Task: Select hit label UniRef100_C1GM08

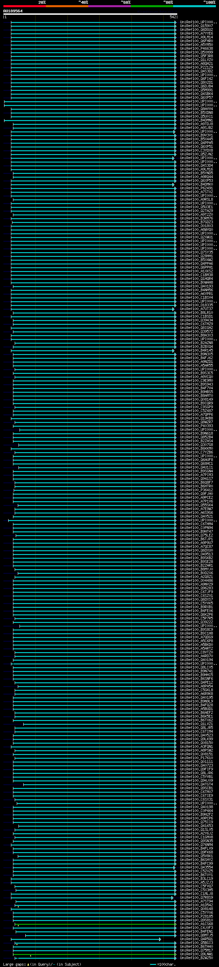Action: click(196, 837)
